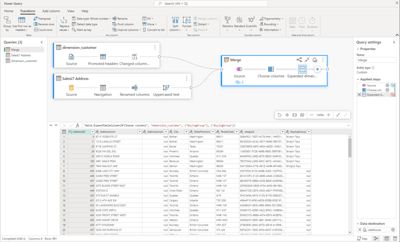The height and width of the screenshot is (242, 400).
Task: Click the Transpose tool
Action: (42, 19)
